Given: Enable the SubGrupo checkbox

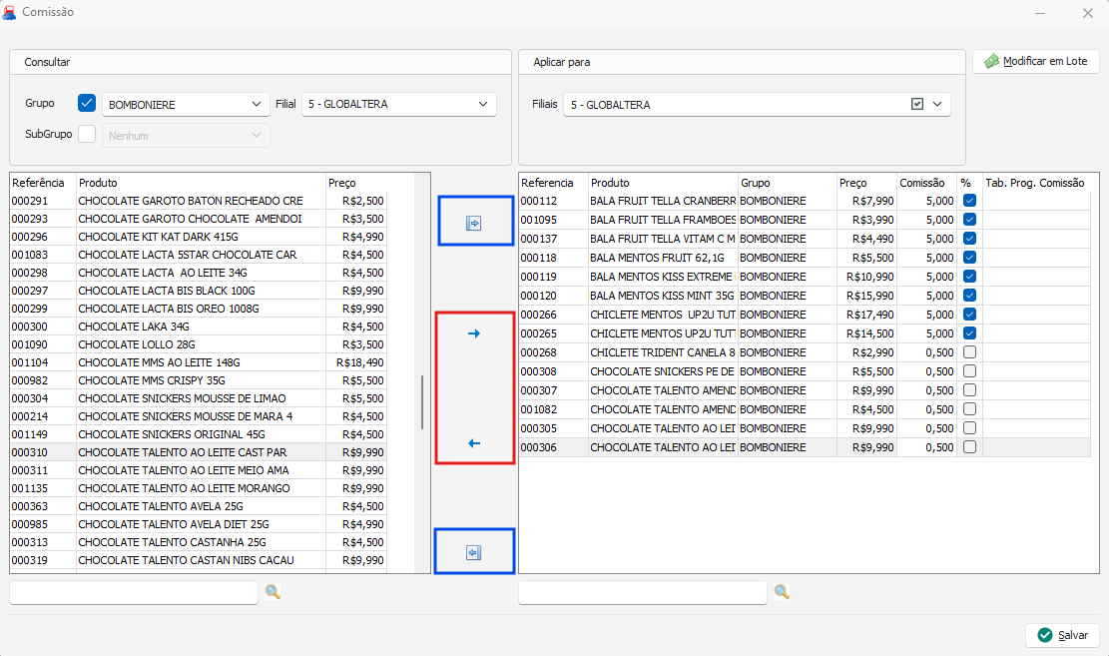Looking at the screenshot, I should 87,134.
